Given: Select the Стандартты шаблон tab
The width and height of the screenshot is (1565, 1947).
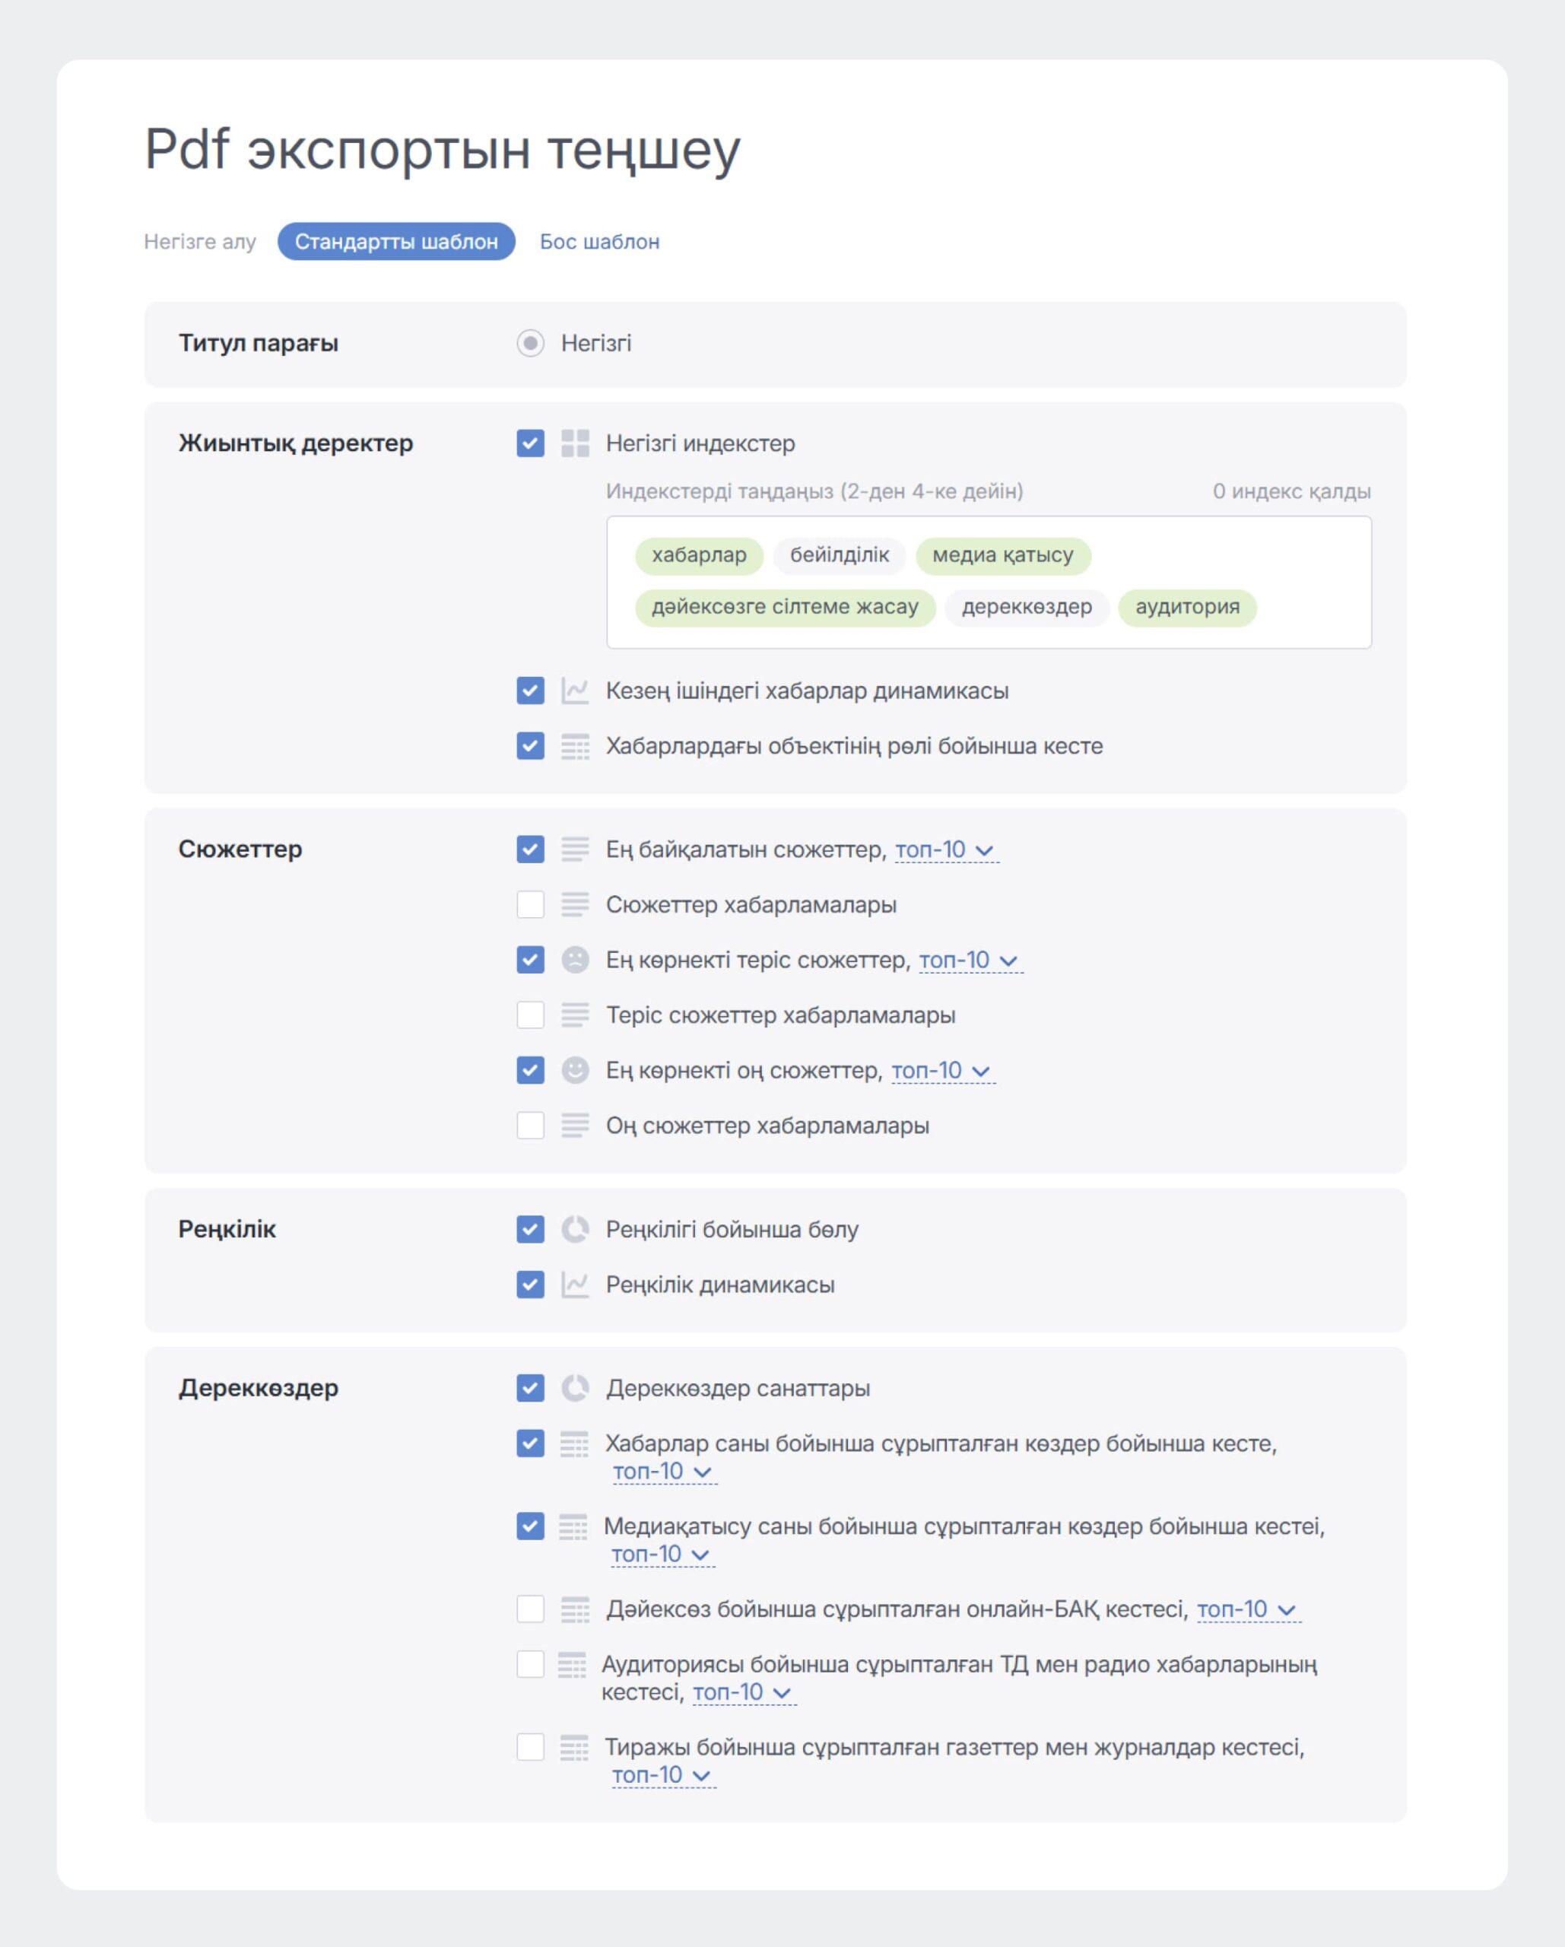Looking at the screenshot, I should pos(396,241).
